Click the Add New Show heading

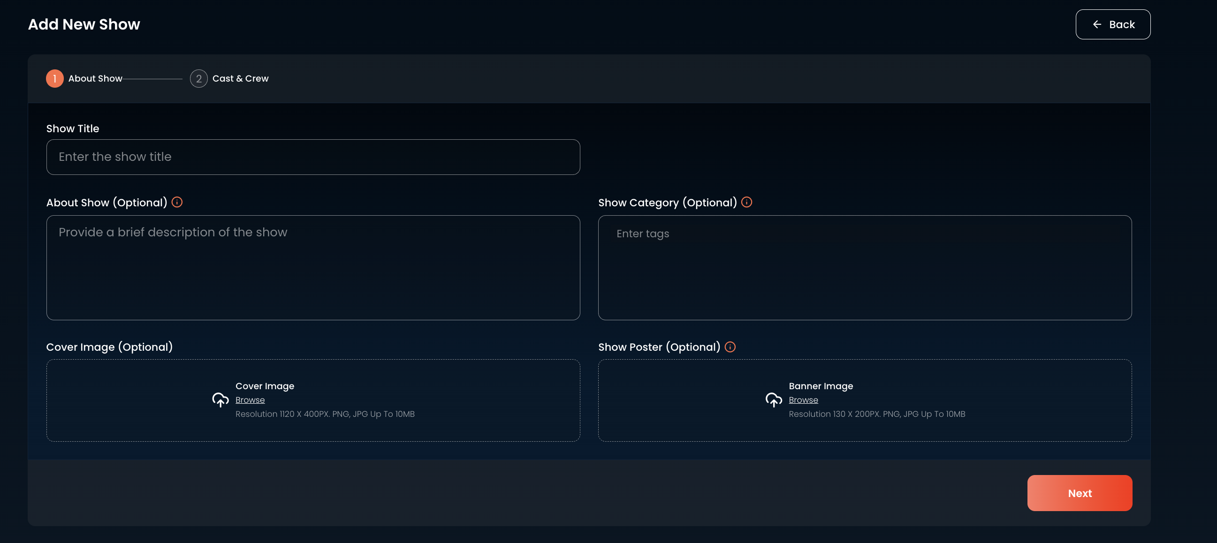pos(84,24)
